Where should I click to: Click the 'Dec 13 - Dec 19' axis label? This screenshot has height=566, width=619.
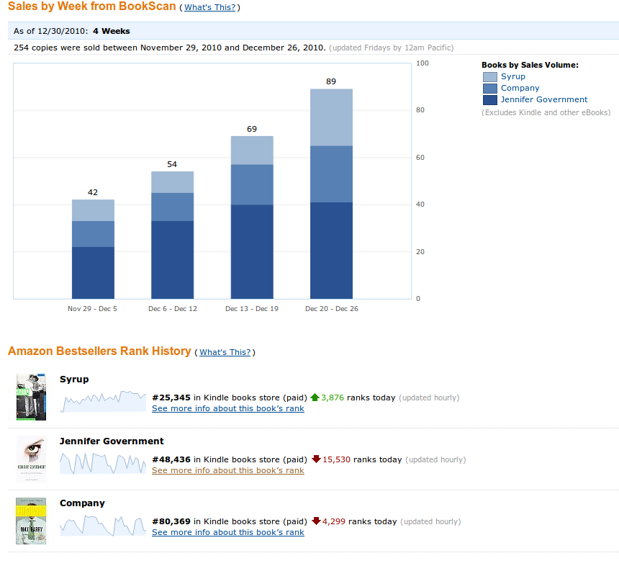tap(252, 308)
